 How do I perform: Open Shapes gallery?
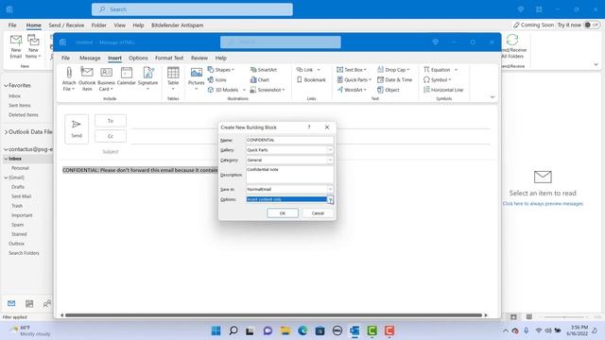tap(221, 70)
